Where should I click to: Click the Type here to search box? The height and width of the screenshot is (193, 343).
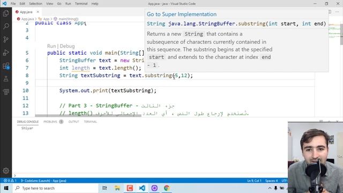[x=55, y=188]
